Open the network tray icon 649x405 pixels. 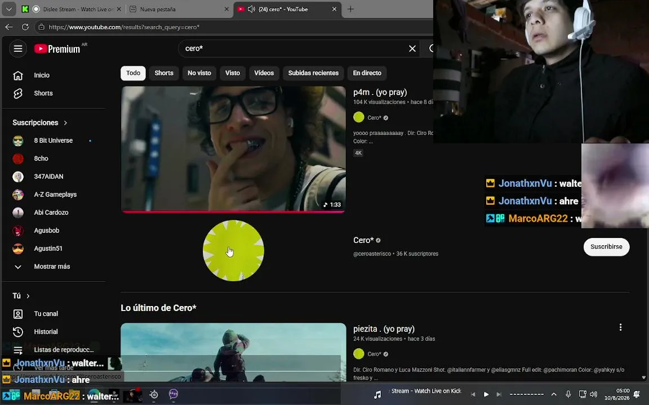(583, 394)
